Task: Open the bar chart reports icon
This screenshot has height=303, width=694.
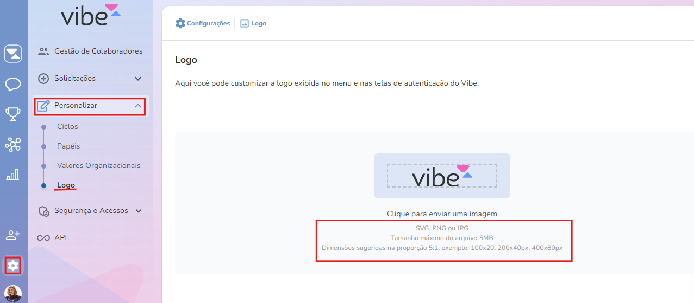Action: click(12, 174)
